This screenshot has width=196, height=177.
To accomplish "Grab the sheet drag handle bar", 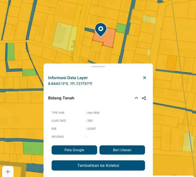I will click(x=98, y=67).
